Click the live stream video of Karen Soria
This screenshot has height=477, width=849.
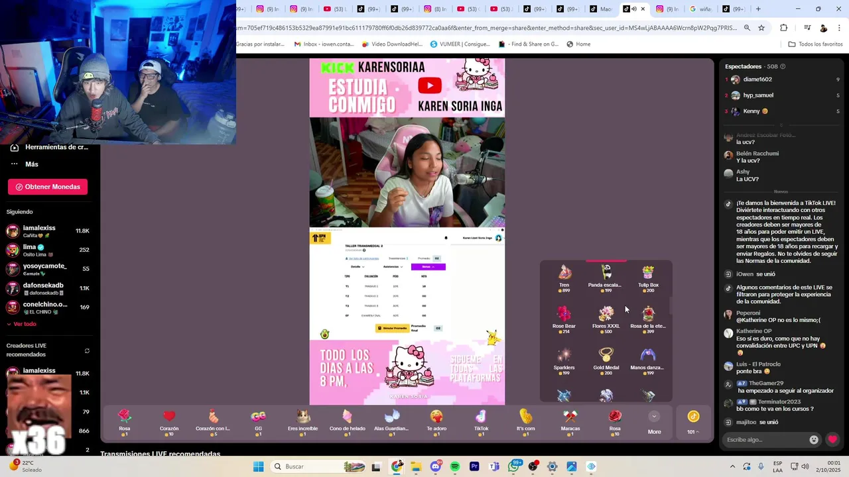[x=407, y=231]
